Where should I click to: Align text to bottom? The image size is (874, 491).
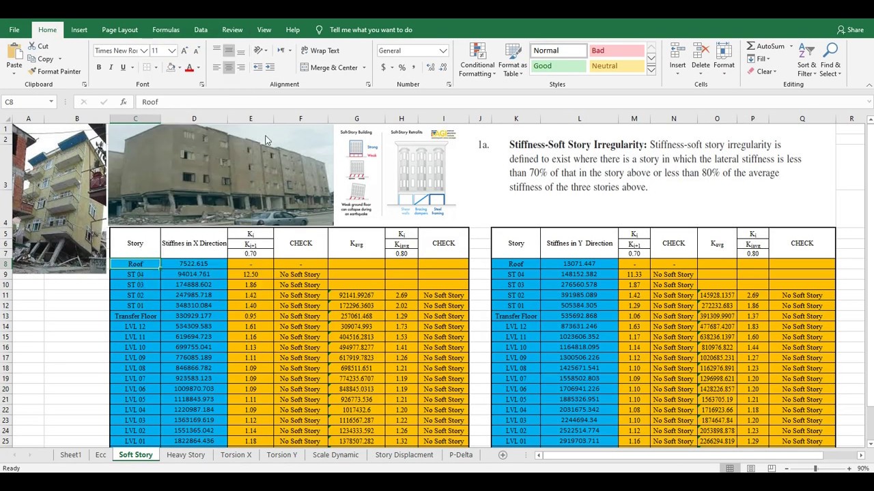[241, 50]
